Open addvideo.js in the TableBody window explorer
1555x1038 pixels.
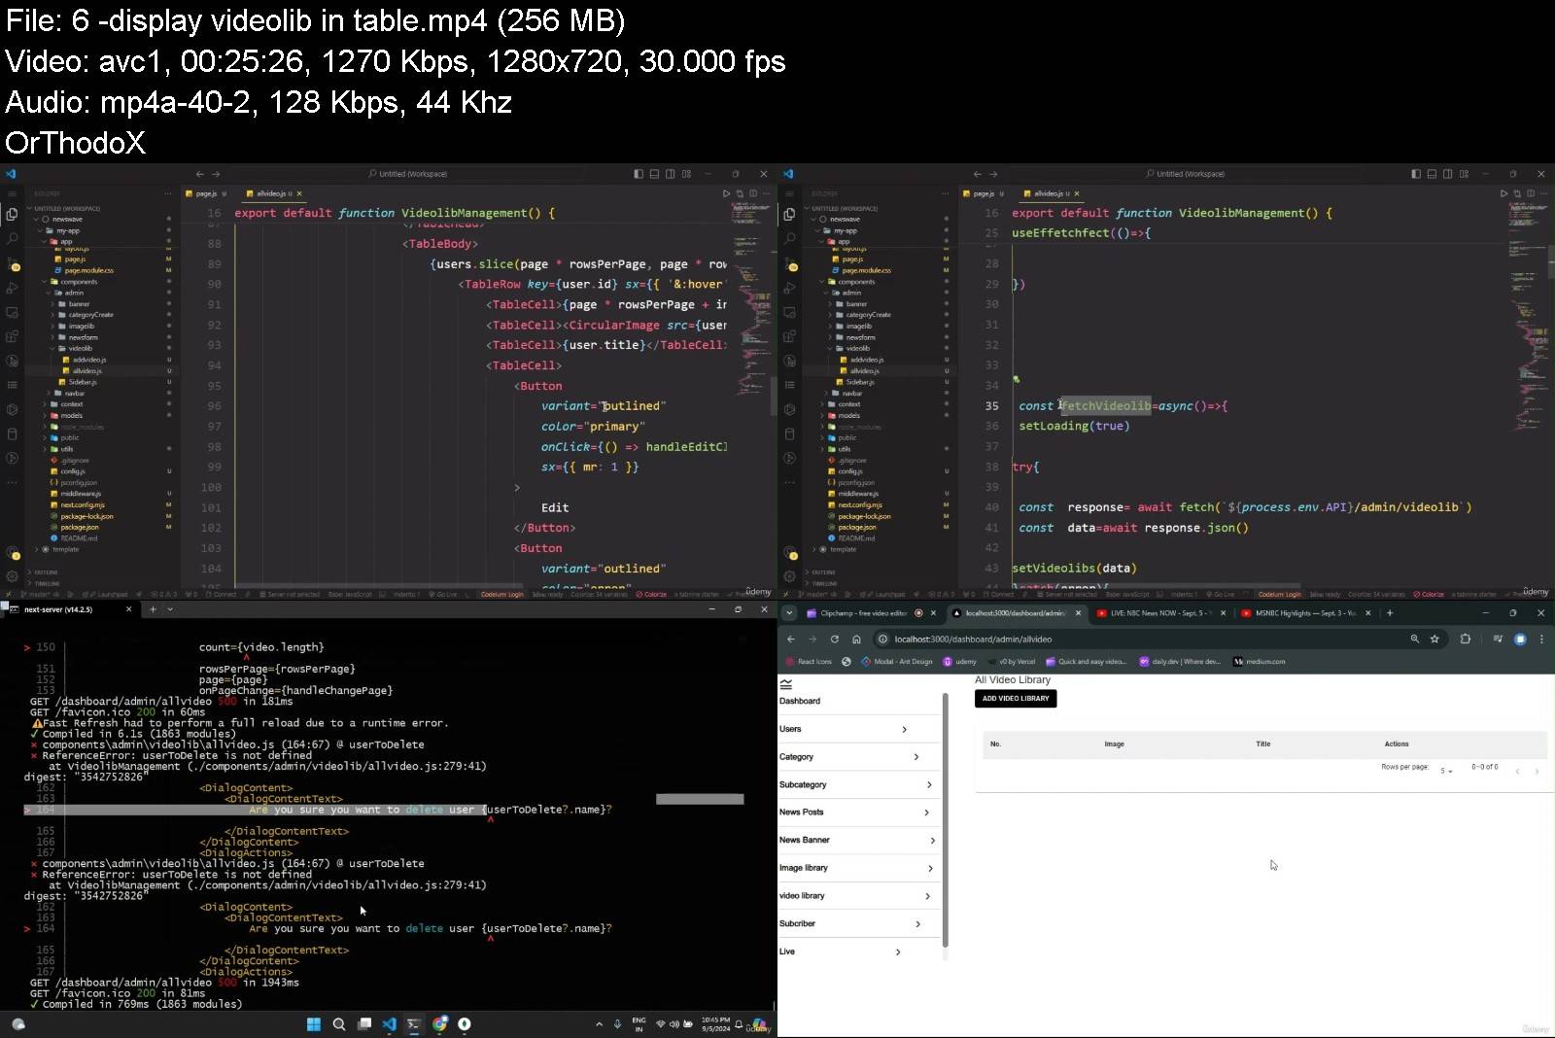tap(89, 360)
